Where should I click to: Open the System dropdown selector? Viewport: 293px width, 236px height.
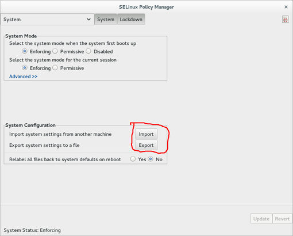(47, 20)
